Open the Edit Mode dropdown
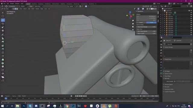This screenshot has height=108, width=193. point(7,9)
